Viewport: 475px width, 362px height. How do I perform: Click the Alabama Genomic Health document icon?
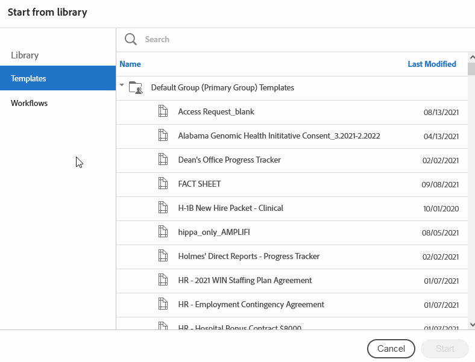click(163, 136)
